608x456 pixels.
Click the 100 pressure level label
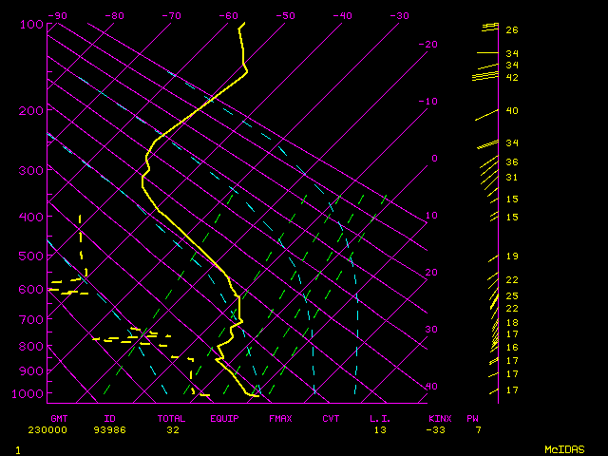(x=31, y=24)
